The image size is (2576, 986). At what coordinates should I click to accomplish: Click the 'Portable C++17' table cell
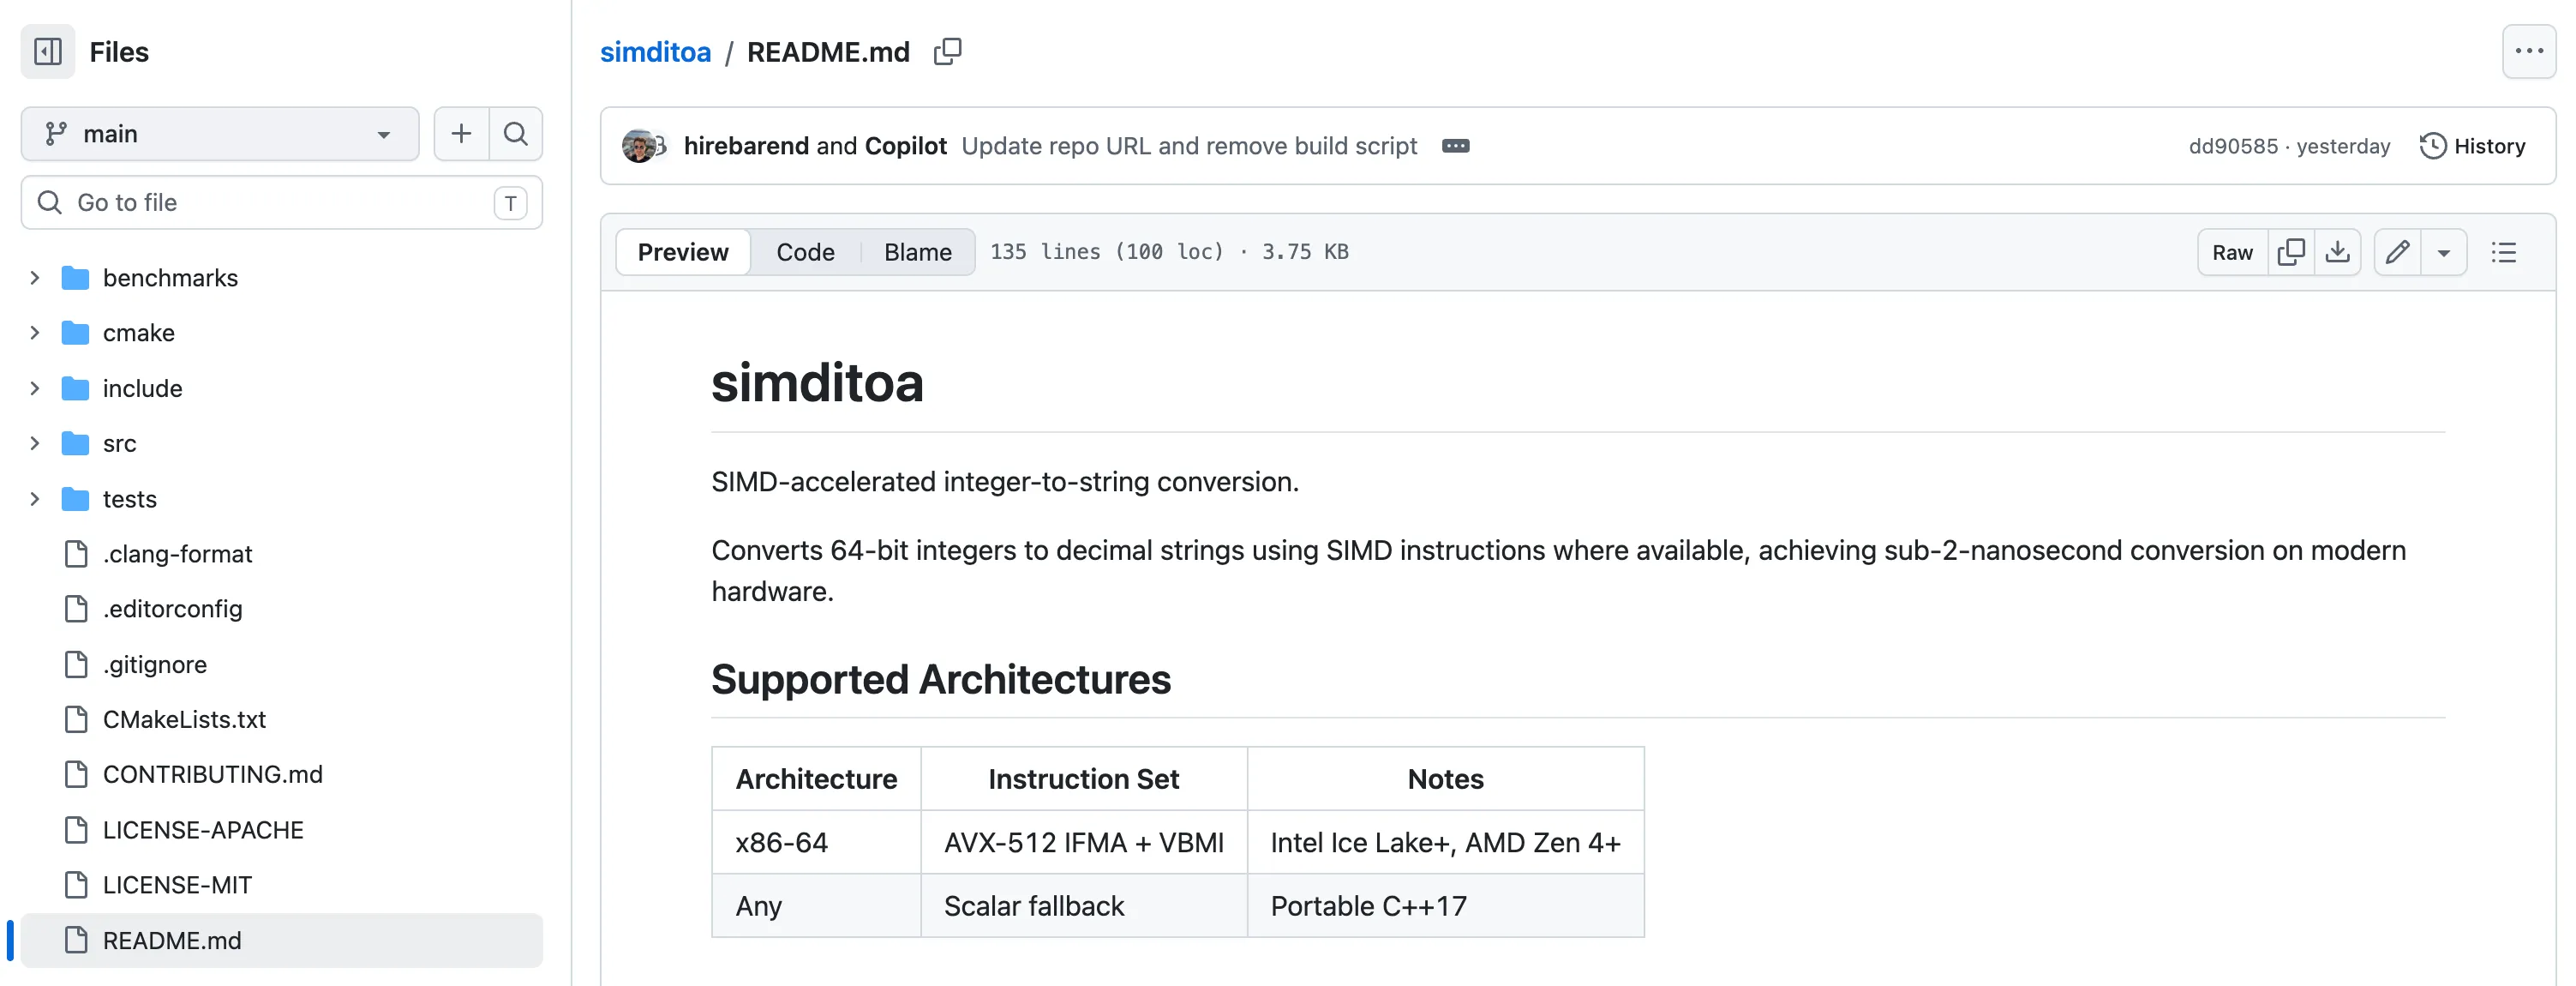coord(1445,906)
